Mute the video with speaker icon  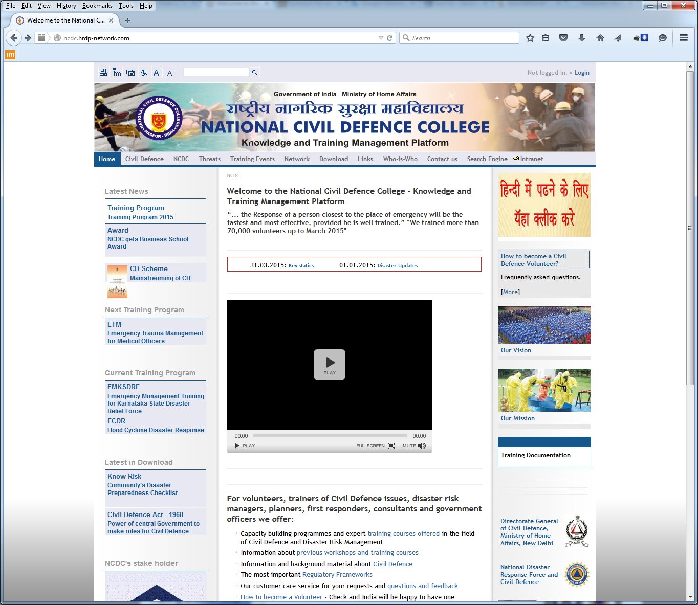(422, 446)
